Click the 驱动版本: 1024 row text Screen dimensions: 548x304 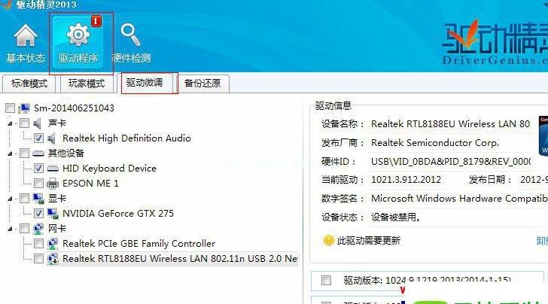point(427,280)
